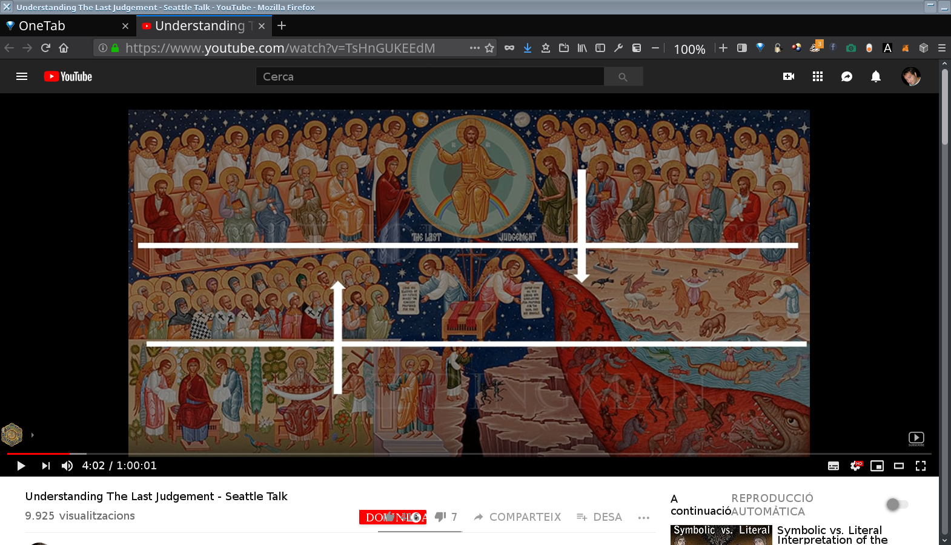951x545 pixels.
Task: Switch to miniplayer mode
Action: (877, 466)
